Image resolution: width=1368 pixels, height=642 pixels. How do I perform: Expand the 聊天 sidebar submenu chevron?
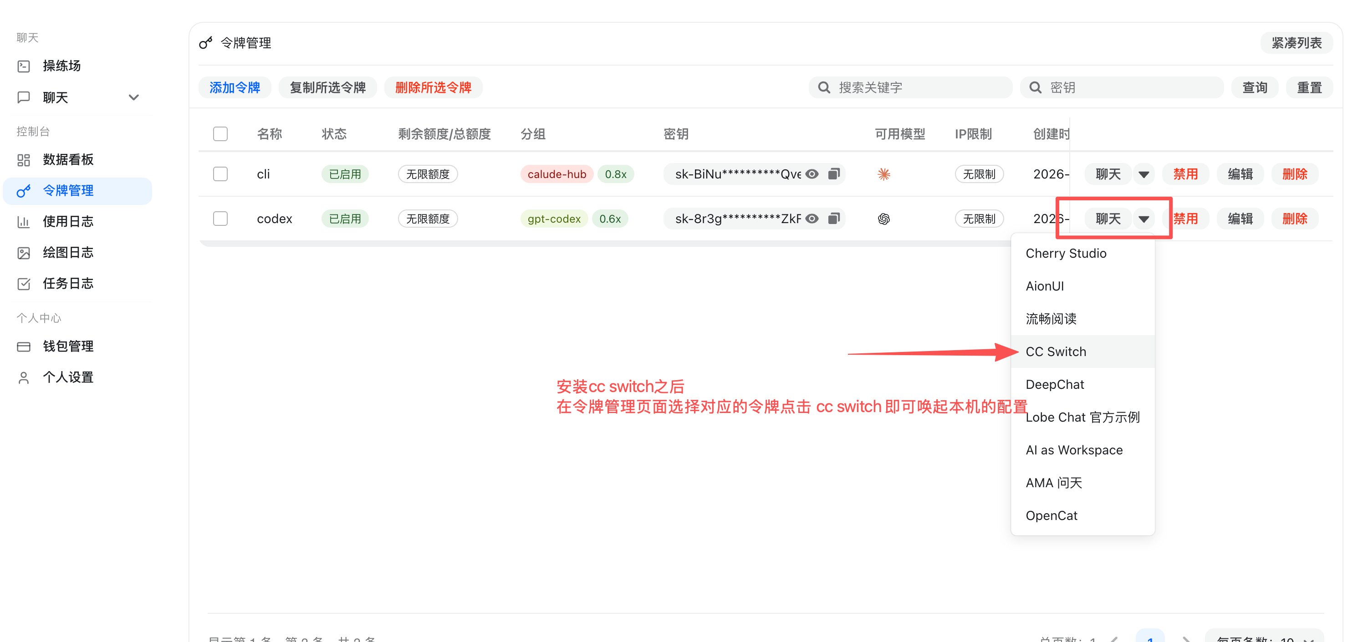[x=134, y=97]
